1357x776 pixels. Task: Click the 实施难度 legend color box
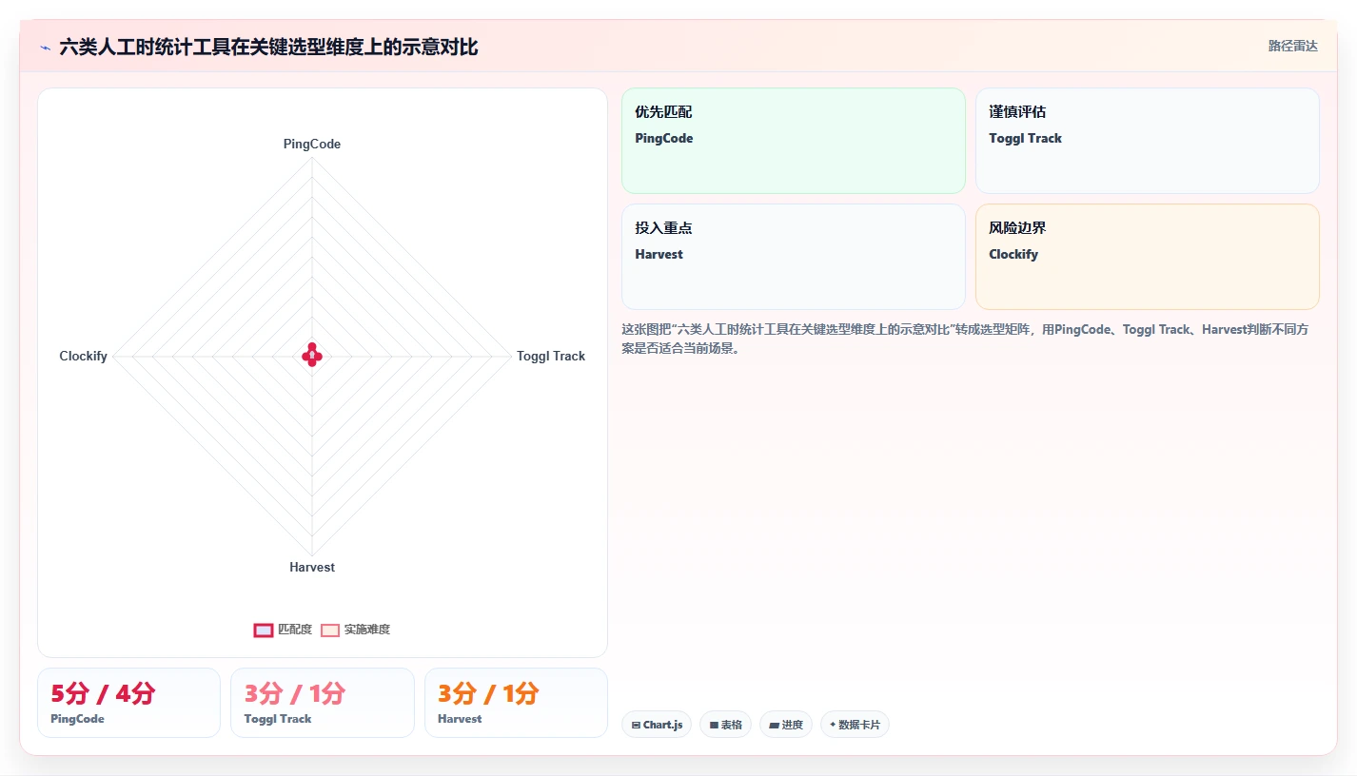tap(330, 630)
